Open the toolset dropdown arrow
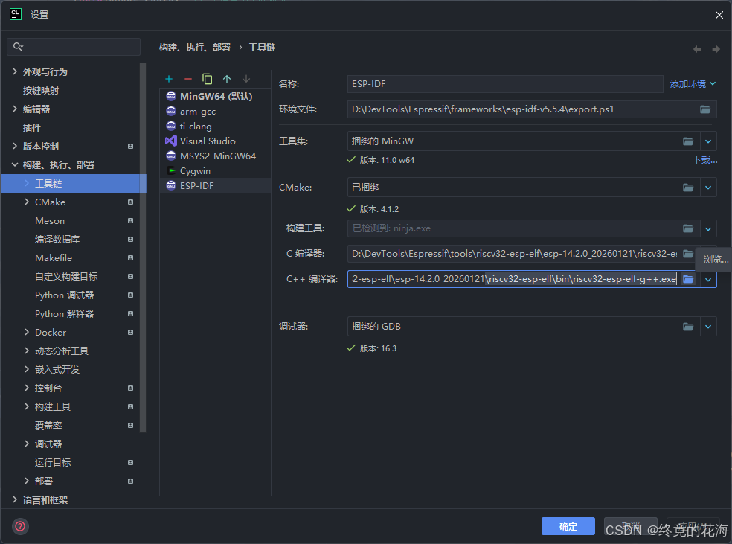732x544 pixels. tap(708, 141)
